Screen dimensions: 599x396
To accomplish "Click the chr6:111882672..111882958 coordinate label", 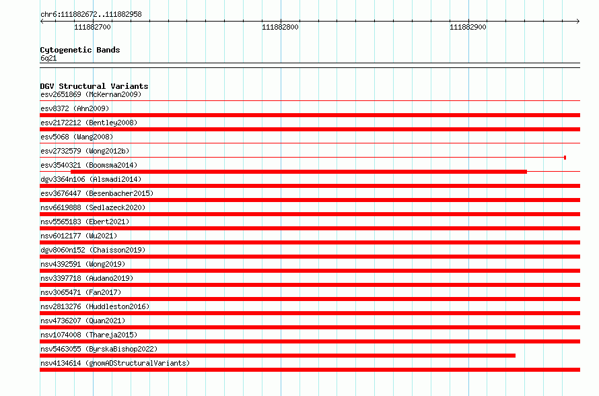I will coord(91,14).
